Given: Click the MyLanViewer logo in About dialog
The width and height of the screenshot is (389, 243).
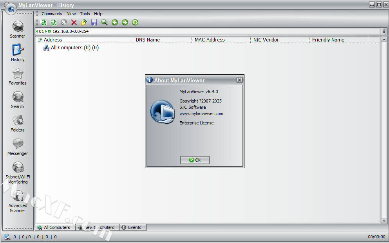Looking at the screenshot, I should pyautogui.click(x=163, y=112).
